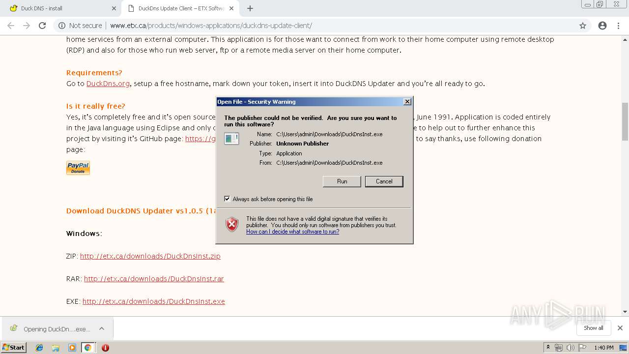Viewport: 629px width, 354px height.
Task: Close the Duck DNS - install tab
Action: point(114,8)
